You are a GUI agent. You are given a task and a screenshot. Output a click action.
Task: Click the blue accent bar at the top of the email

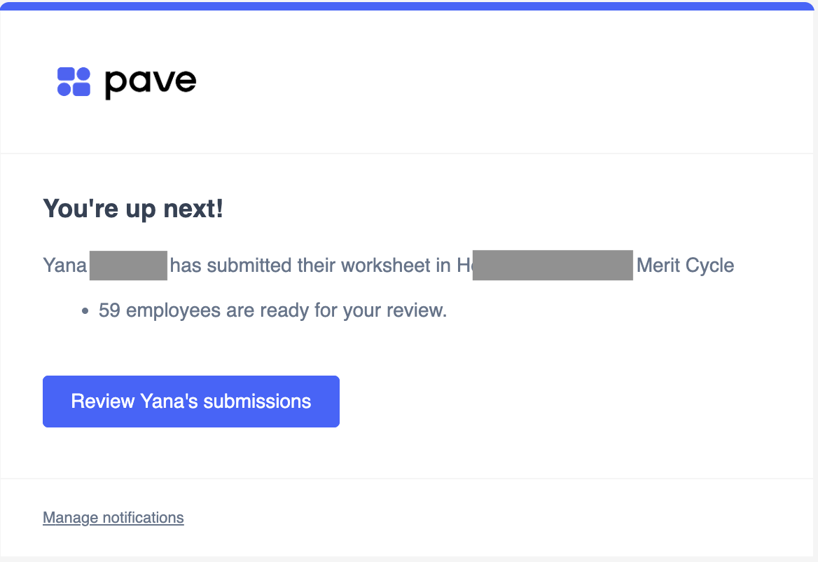coord(407,6)
